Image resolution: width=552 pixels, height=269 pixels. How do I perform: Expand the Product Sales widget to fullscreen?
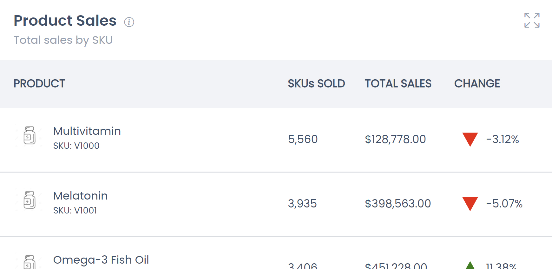click(532, 20)
